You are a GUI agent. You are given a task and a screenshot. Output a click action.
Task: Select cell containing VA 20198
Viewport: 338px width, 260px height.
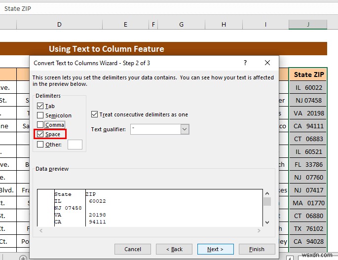(x=308, y=113)
